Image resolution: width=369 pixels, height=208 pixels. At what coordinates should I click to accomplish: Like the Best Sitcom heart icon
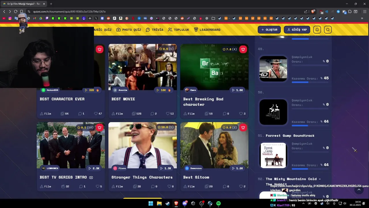coord(241,186)
